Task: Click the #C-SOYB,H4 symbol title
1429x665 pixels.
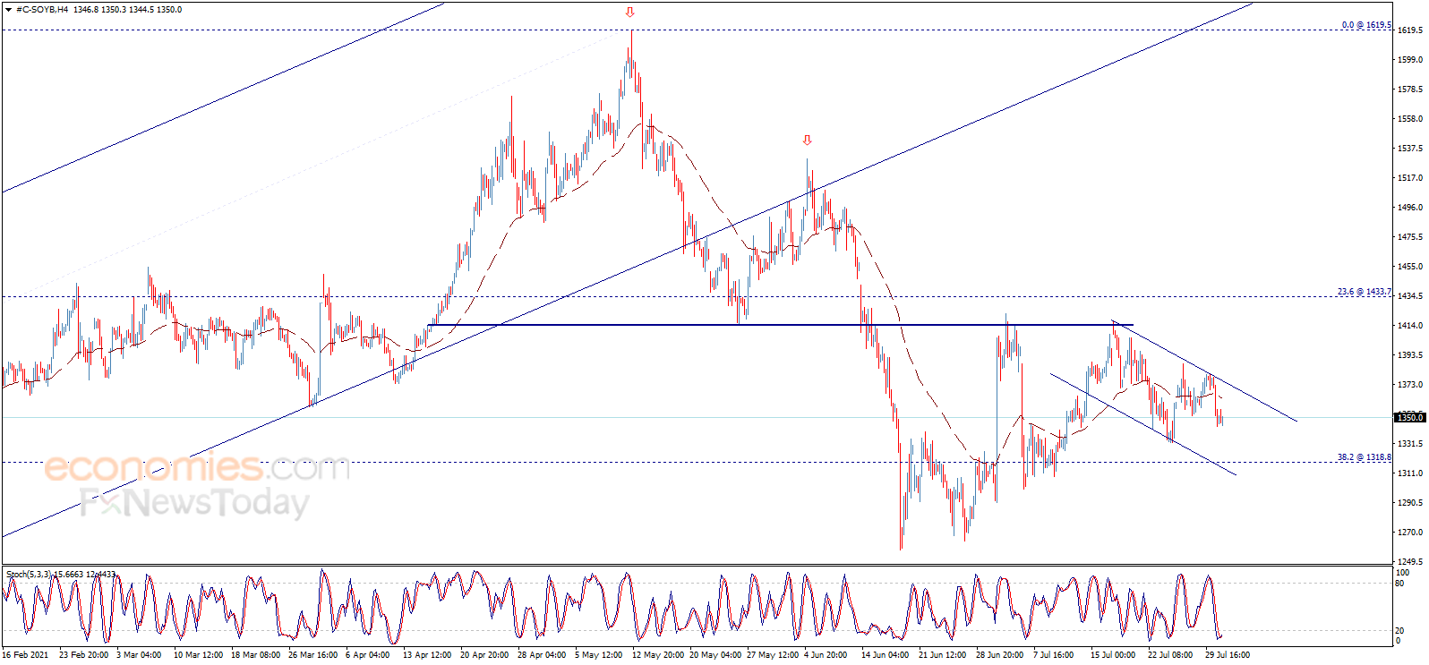Action: click(x=41, y=10)
